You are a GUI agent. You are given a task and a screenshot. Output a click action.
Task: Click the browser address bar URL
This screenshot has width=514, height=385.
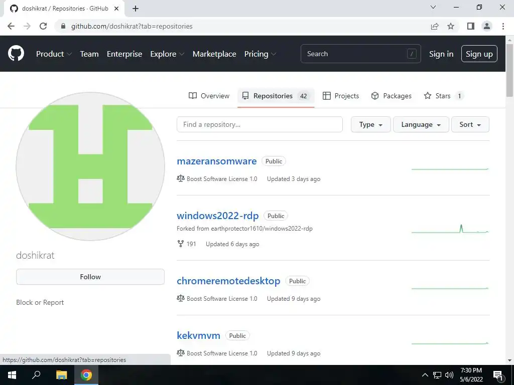[132, 26]
